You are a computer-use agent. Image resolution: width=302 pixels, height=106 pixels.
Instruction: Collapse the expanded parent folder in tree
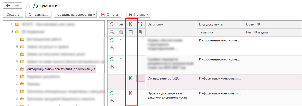point(12,32)
